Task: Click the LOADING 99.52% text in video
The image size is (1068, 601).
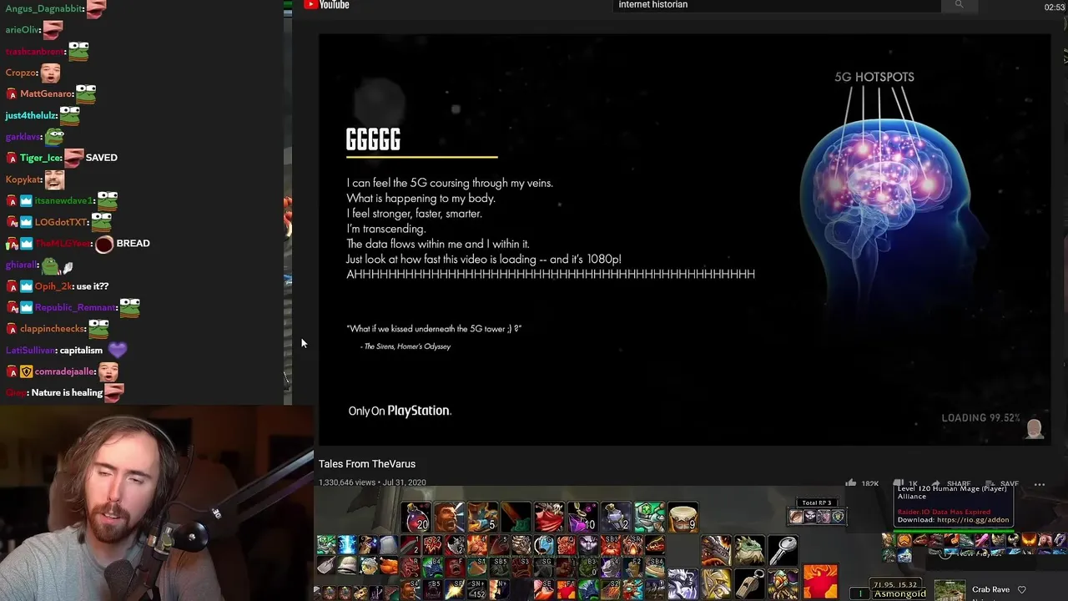Action: pos(980,418)
